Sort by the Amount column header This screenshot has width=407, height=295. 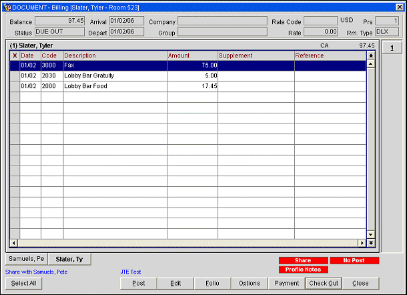[x=192, y=55]
